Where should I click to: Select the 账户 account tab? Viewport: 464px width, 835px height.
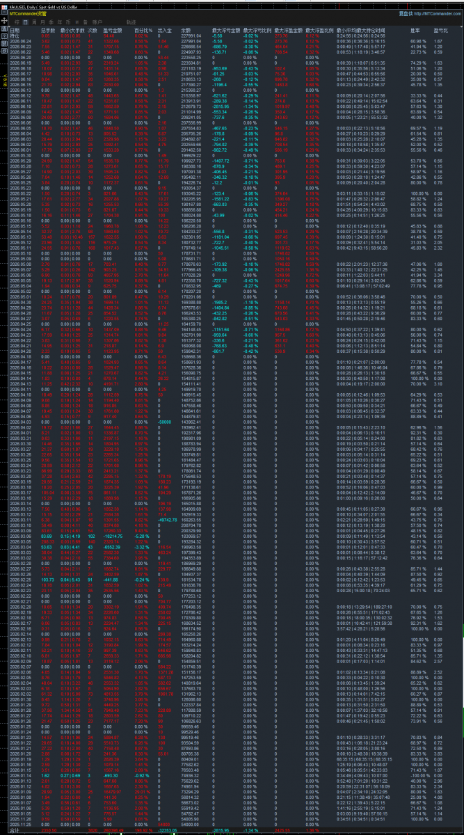click(x=97, y=22)
